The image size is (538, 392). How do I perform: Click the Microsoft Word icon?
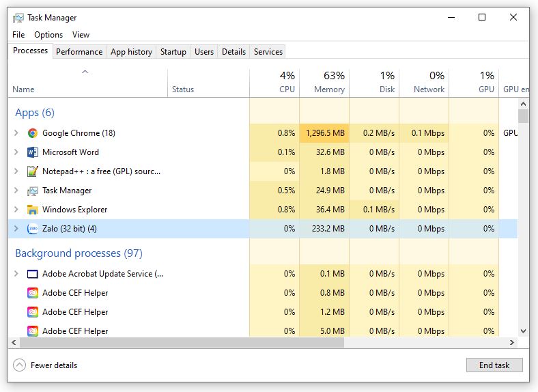(x=32, y=152)
